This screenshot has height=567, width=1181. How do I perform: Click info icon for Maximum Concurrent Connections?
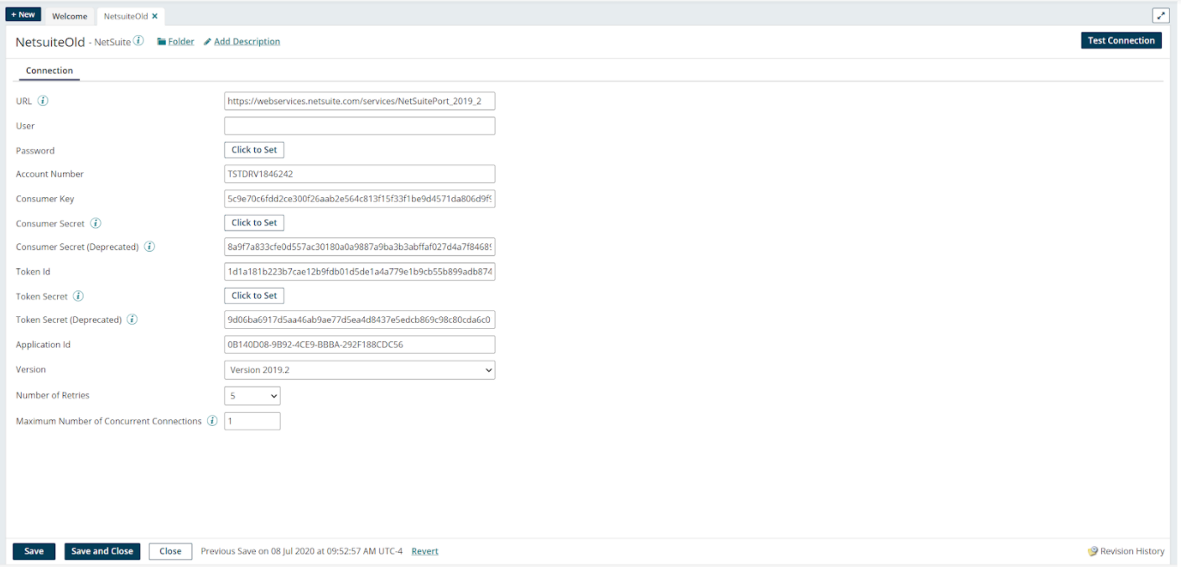coord(211,421)
